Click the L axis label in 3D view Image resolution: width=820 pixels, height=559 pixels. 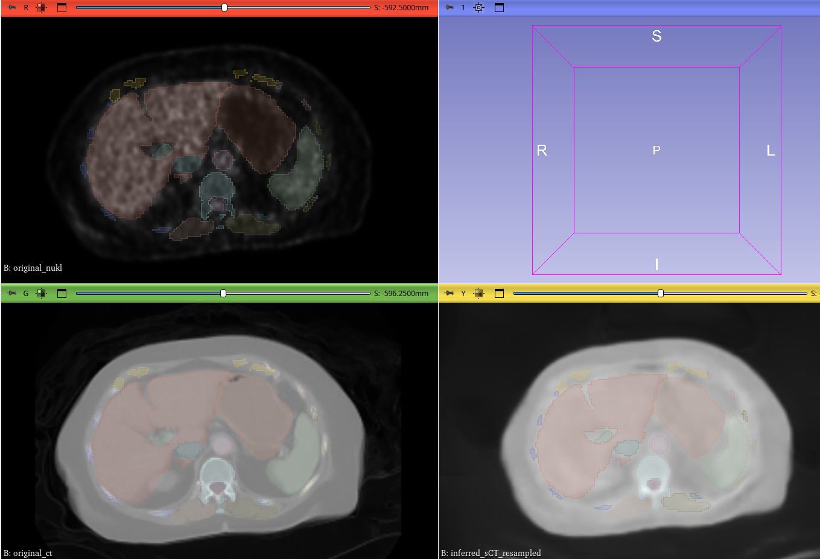[x=771, y=151]
